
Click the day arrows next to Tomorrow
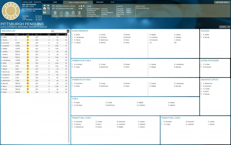(x=24, y=20)
